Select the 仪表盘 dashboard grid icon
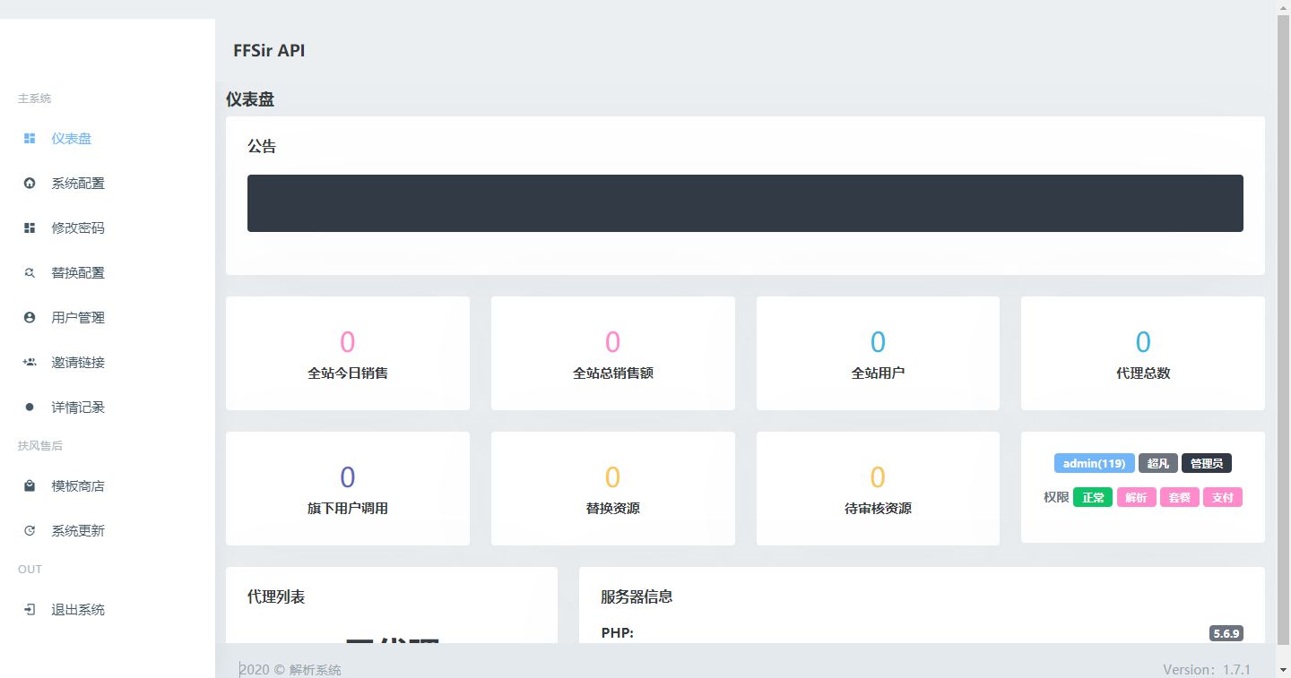This screenshot has width=1291, height=678. [28, 138]
